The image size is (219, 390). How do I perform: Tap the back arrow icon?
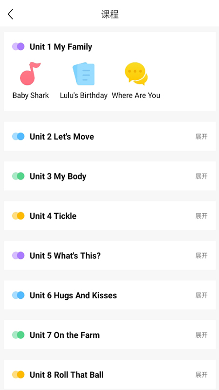(x=10, y=15)
